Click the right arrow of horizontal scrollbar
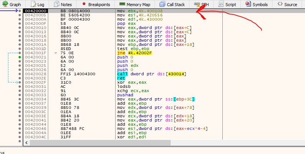 coord(302,143)
